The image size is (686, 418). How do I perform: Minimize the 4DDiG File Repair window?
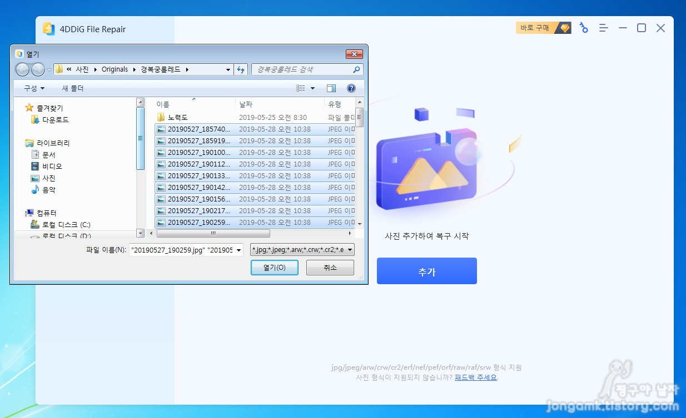(623, 28)
